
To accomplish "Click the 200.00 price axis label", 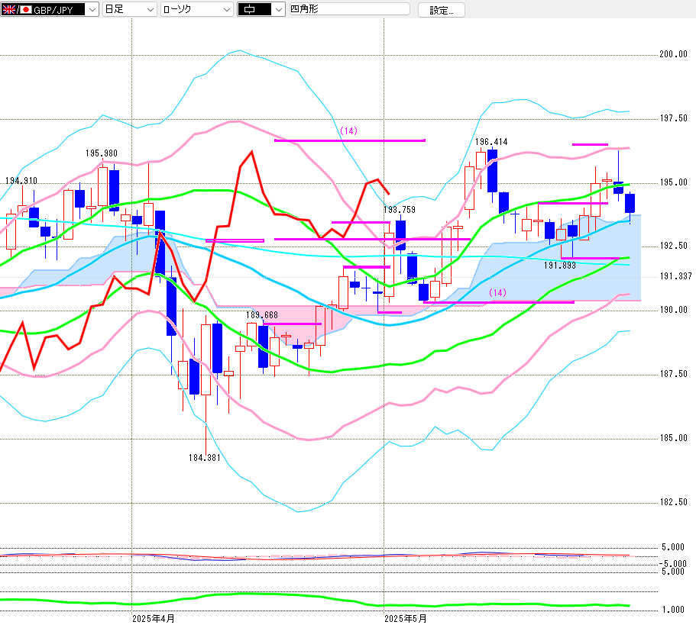I will click(673, 54).
